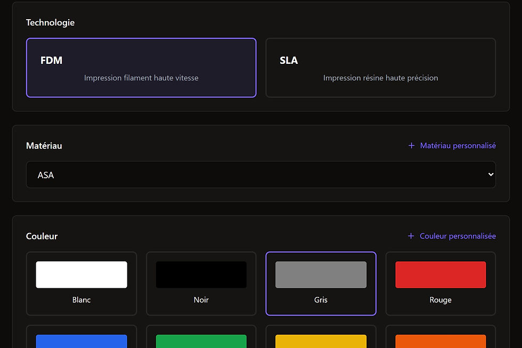Click the Technologie section heading
The image size is (522, 348).
[50, 23]
